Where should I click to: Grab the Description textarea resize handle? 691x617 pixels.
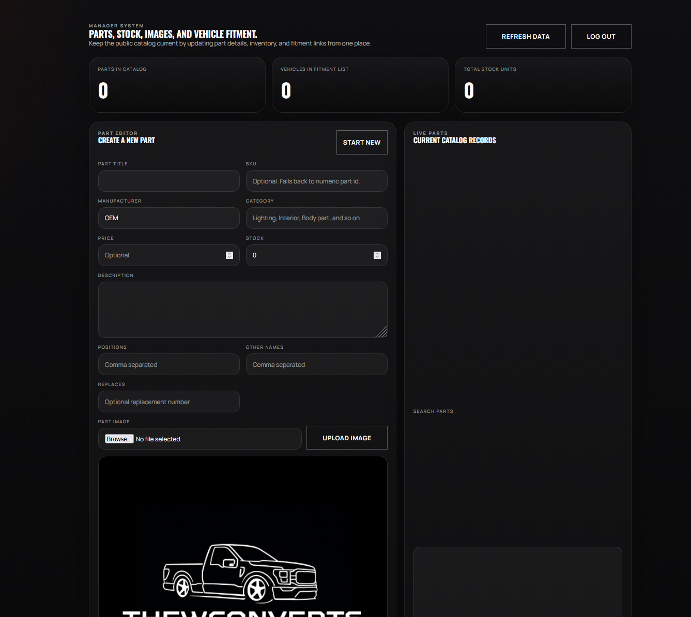tap(382, 332)
